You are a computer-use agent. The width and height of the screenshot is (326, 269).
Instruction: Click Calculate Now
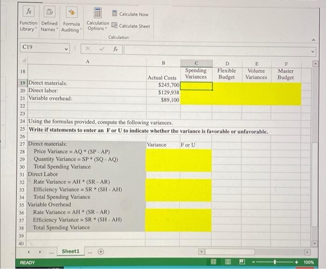130,14
